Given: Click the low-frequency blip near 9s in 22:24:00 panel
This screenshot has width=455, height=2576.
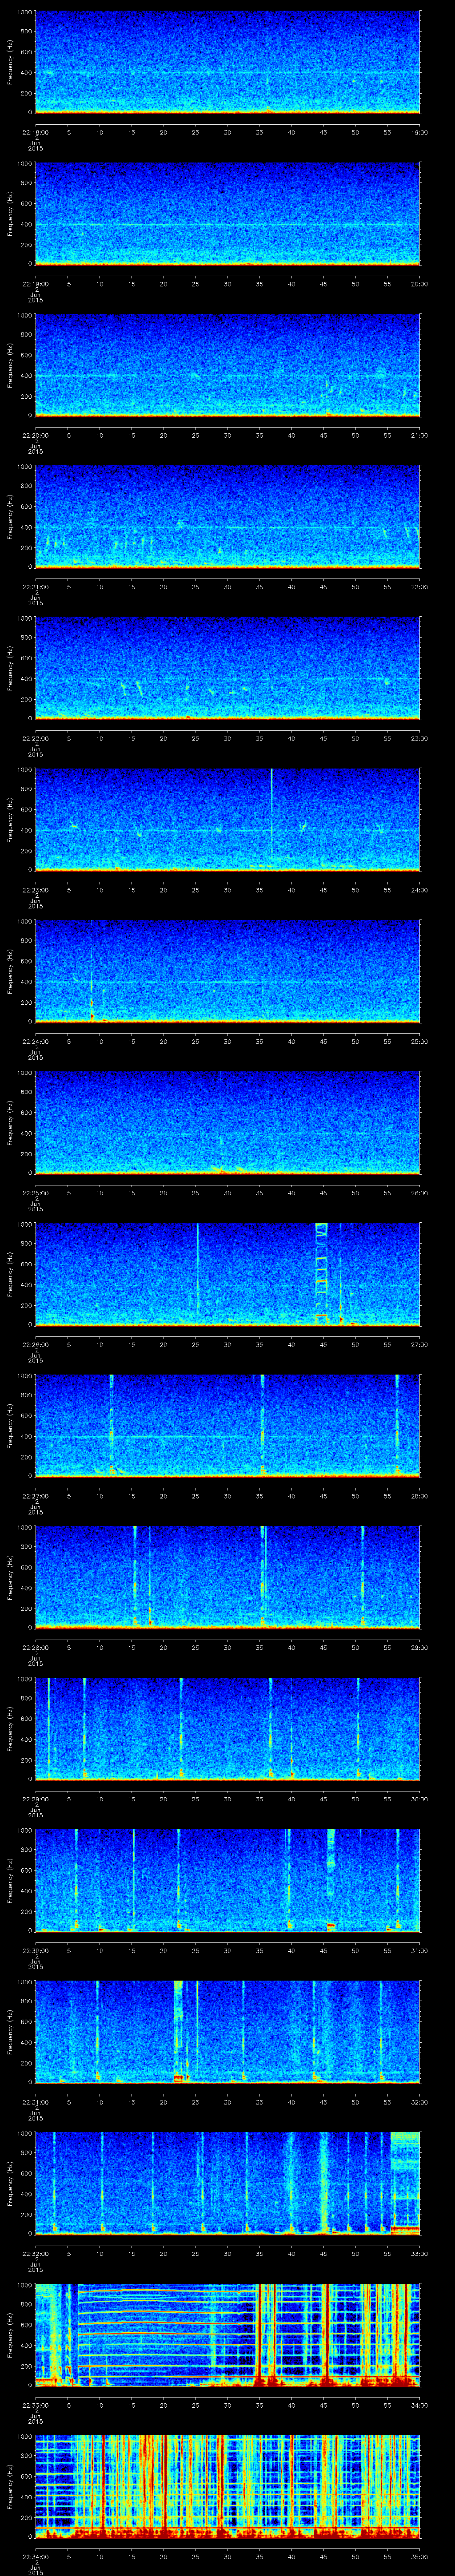Looking at the screenshot, I should click(92, 1013).
